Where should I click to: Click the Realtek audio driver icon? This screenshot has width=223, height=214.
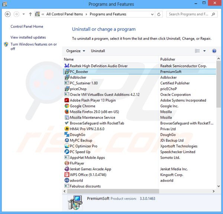pos(67,66)
